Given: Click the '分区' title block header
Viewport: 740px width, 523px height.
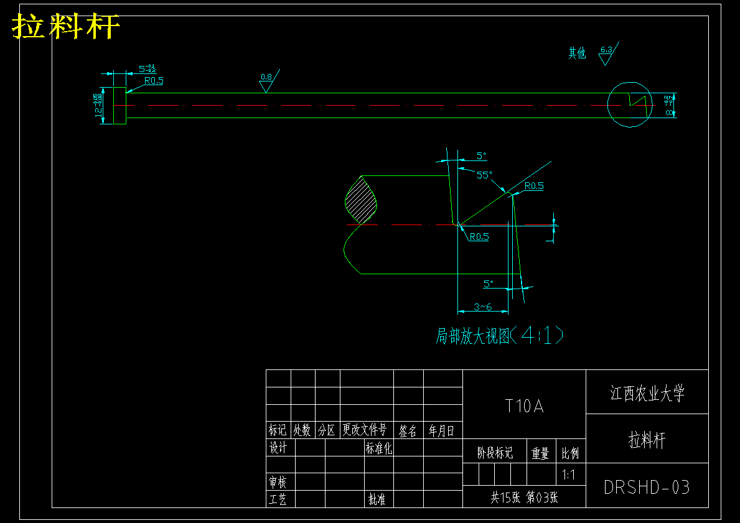Looking at the screenshot, I should (x=327, y=430).
